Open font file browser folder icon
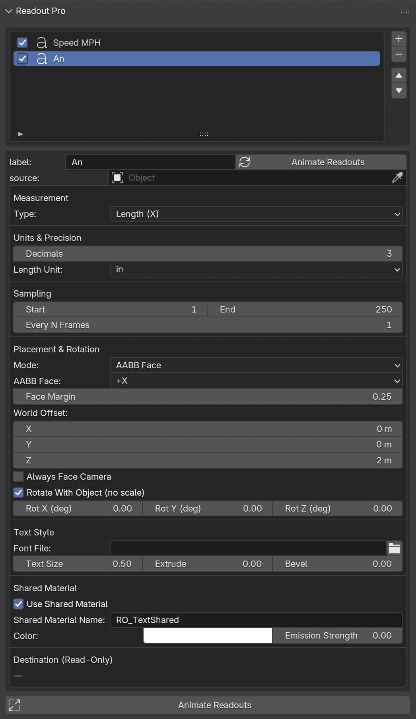 tap(395, 548)
